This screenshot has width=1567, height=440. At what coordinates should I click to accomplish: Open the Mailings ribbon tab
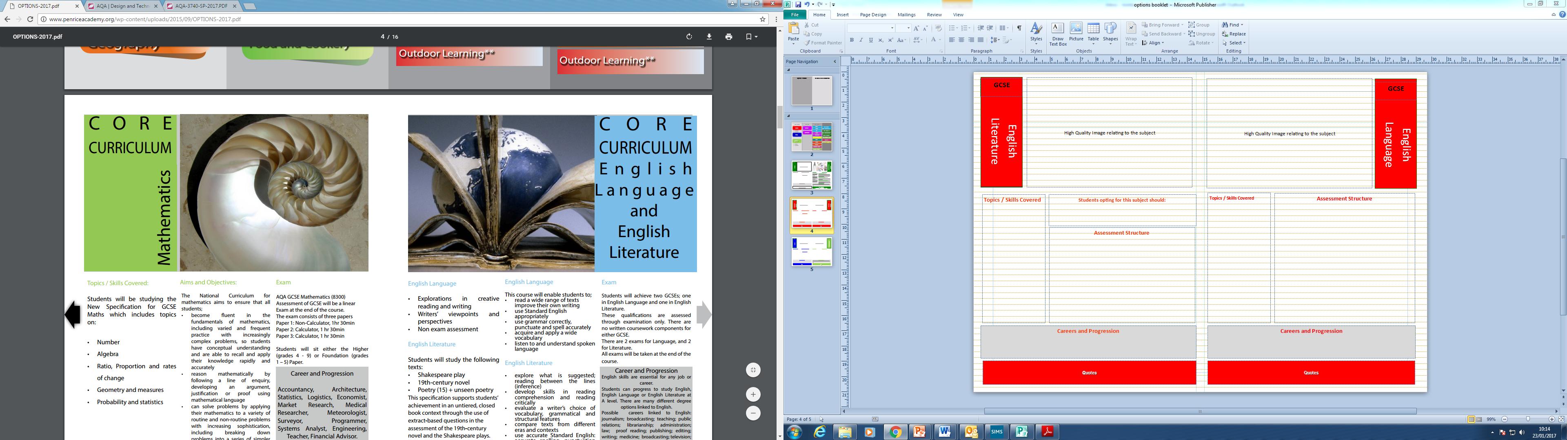pyautogui.click(x=906, y=15)
